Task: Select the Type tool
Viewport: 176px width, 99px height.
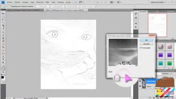Action: (x=3, y=59)
